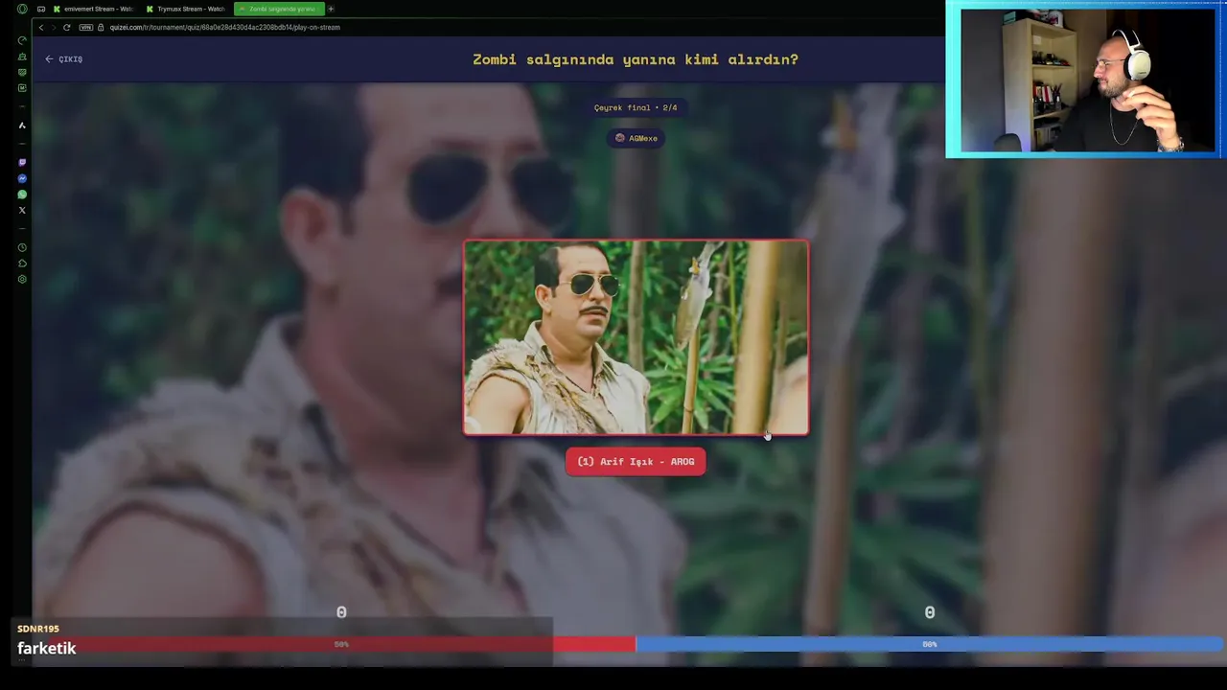The height and width of the screenshot is (690, 1227).
Task: Switch to the emivemert Stream tab
Action: pos(93,9)
